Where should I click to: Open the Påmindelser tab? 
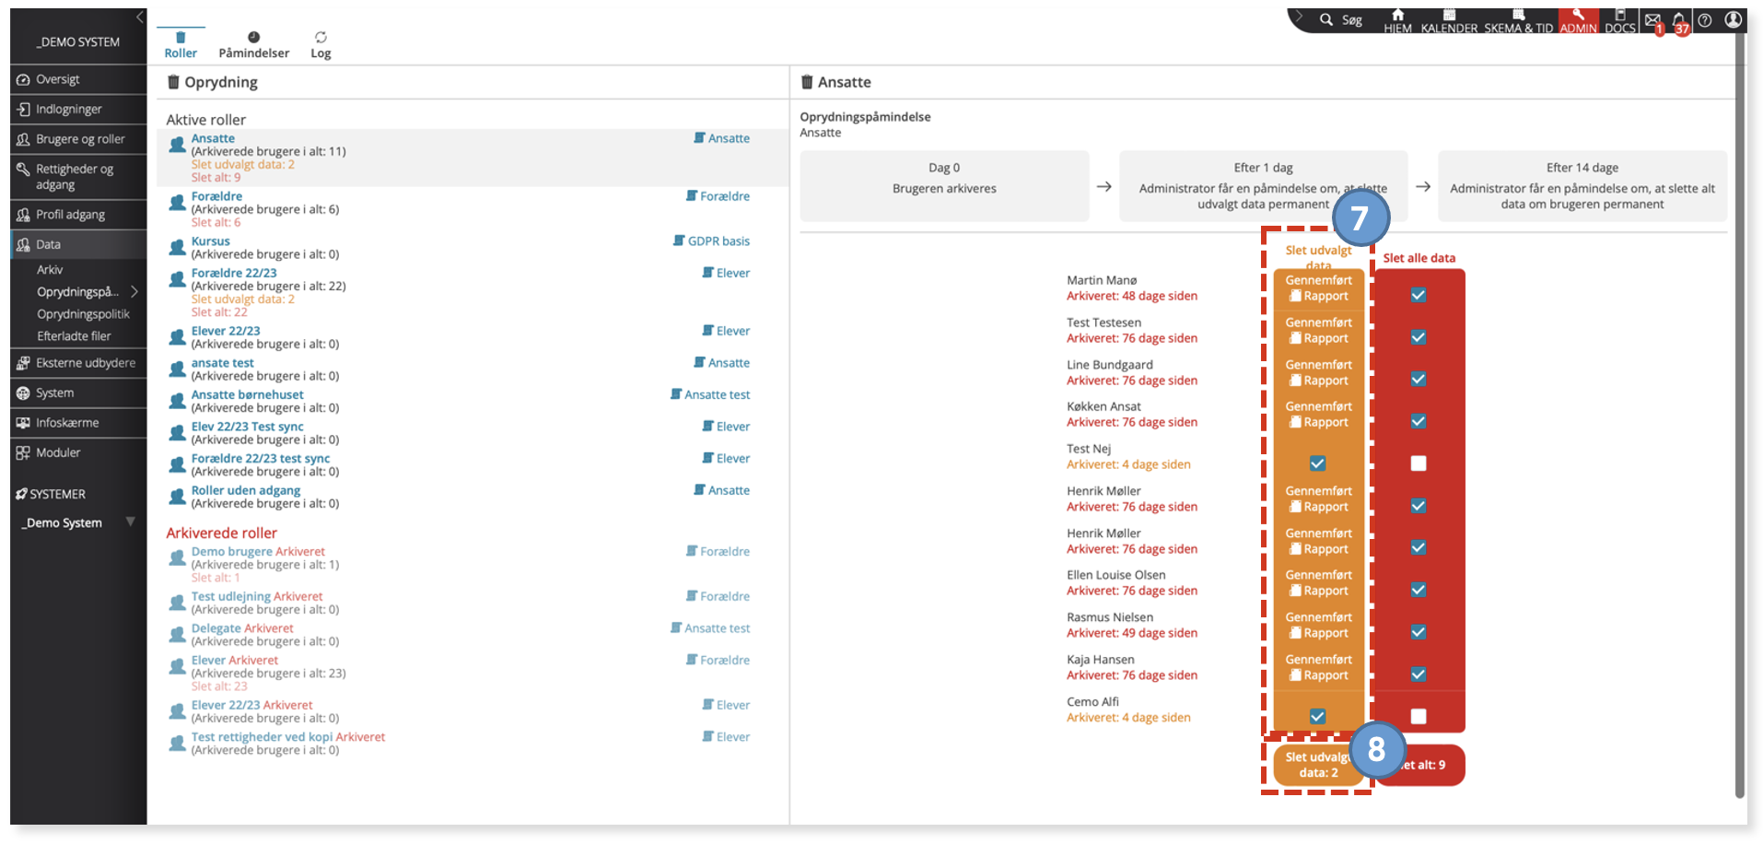253,45
